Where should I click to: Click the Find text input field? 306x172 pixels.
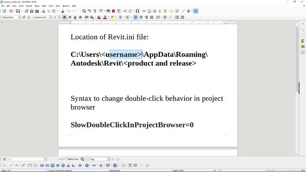coord(25,159)
